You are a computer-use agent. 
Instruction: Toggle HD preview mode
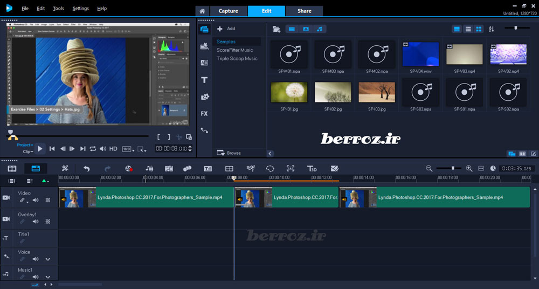click(x=113, y=149)
